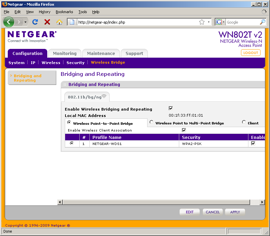This screenshot has height=236, width=270.
Task: Click the Firefox forward arrow button
Action: (19, 22)
